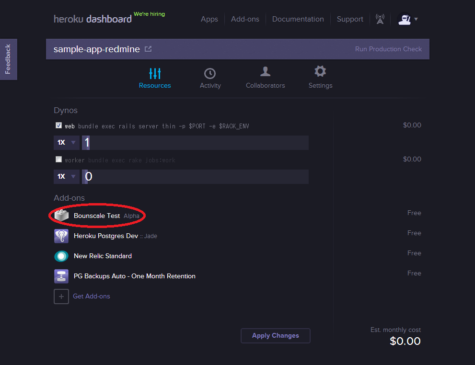This screenshot has height=365, width=475.
Task: Click the sample-app-redmine app title
Action: tap(97, 49)
